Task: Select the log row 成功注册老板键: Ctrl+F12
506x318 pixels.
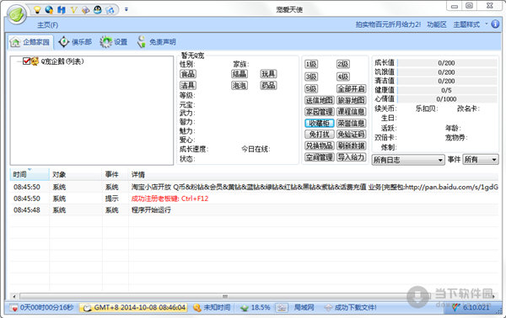Action: tap(255, 199)
